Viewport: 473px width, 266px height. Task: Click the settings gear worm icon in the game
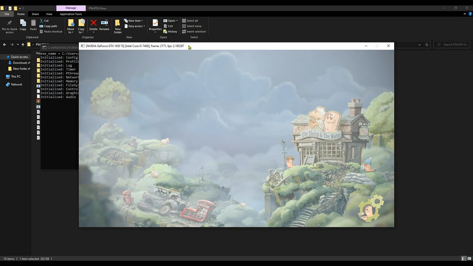tap(371, 208)
